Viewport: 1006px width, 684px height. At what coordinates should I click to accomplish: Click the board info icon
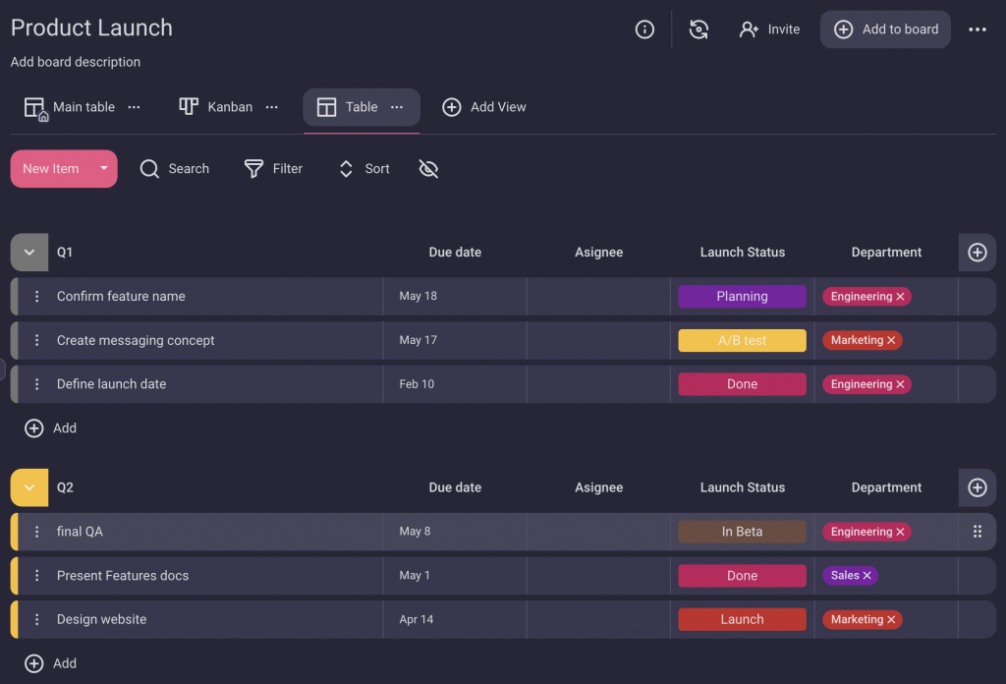[x=644, y=29]
